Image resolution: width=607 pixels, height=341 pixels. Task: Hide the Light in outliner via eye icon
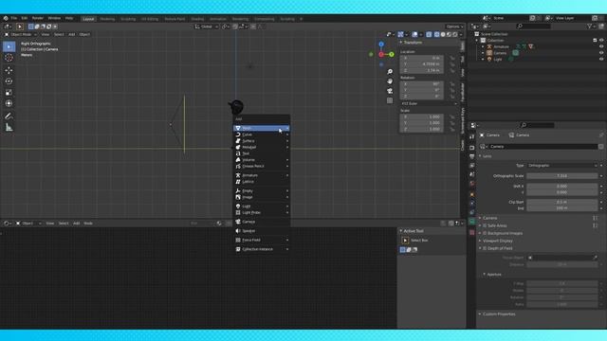click(601, 59)
